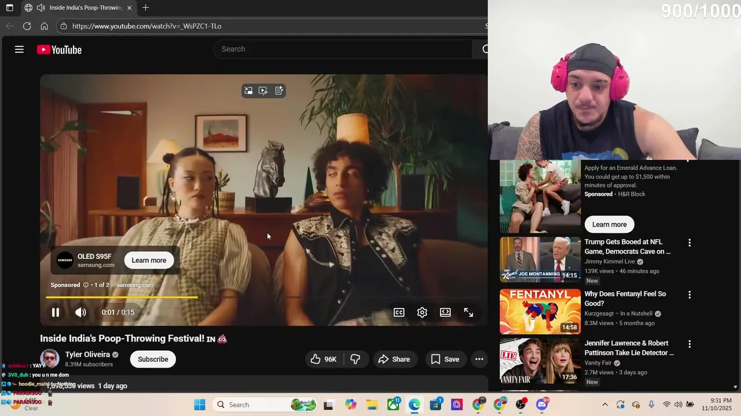Open Jennifer Lawrence Lie Detector video title
This screenshot has height=416, width=741.
click(629, 348)
